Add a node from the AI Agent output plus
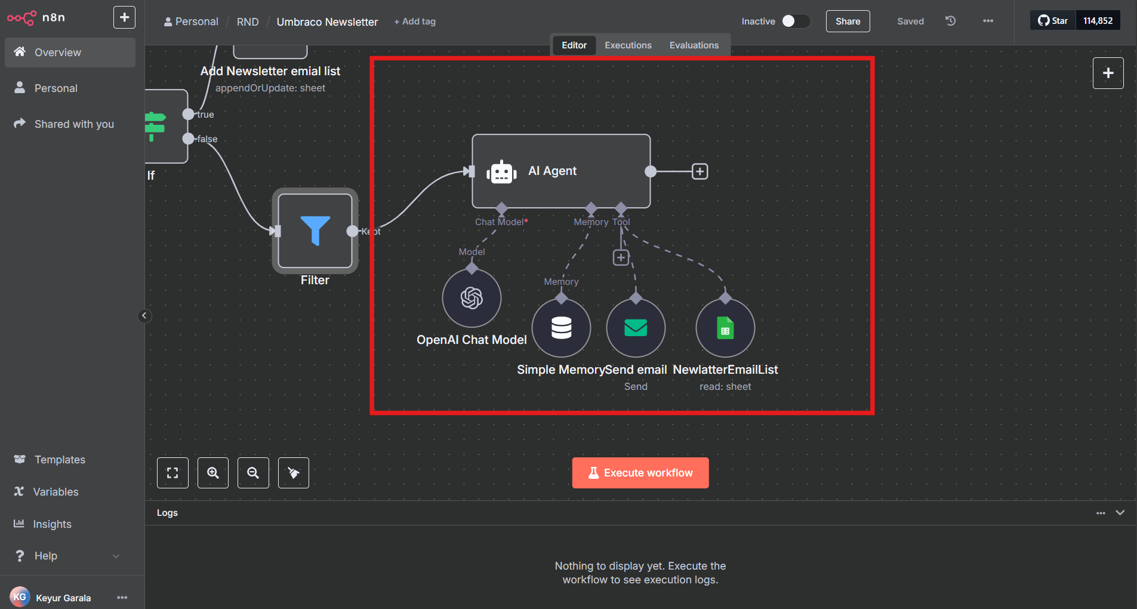Image resolution: width=1137 pixels, height=609 pixels. [x=700, y=171]
